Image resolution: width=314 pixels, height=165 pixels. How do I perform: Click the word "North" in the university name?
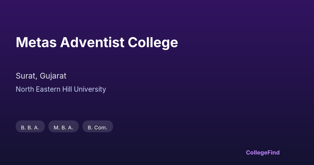point(25,89)
